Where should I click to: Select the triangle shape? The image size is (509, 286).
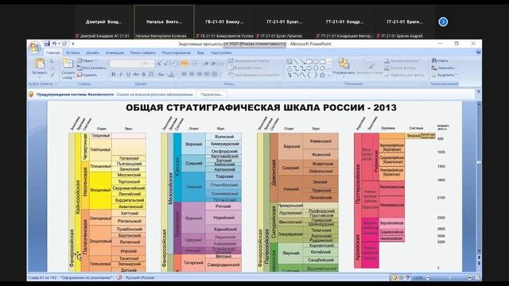tap(289, 68)
